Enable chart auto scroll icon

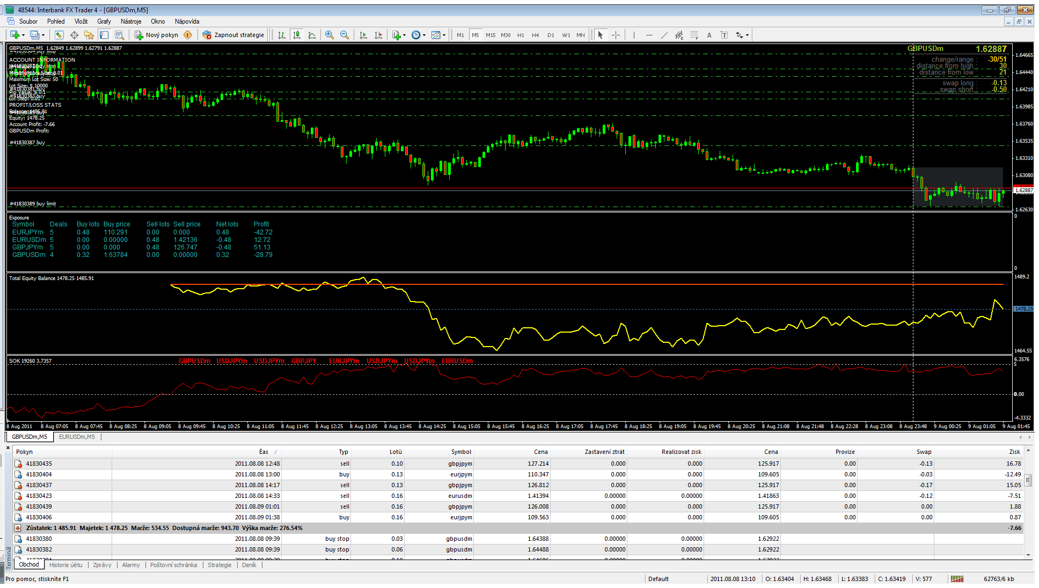click(x=363, y=35)
